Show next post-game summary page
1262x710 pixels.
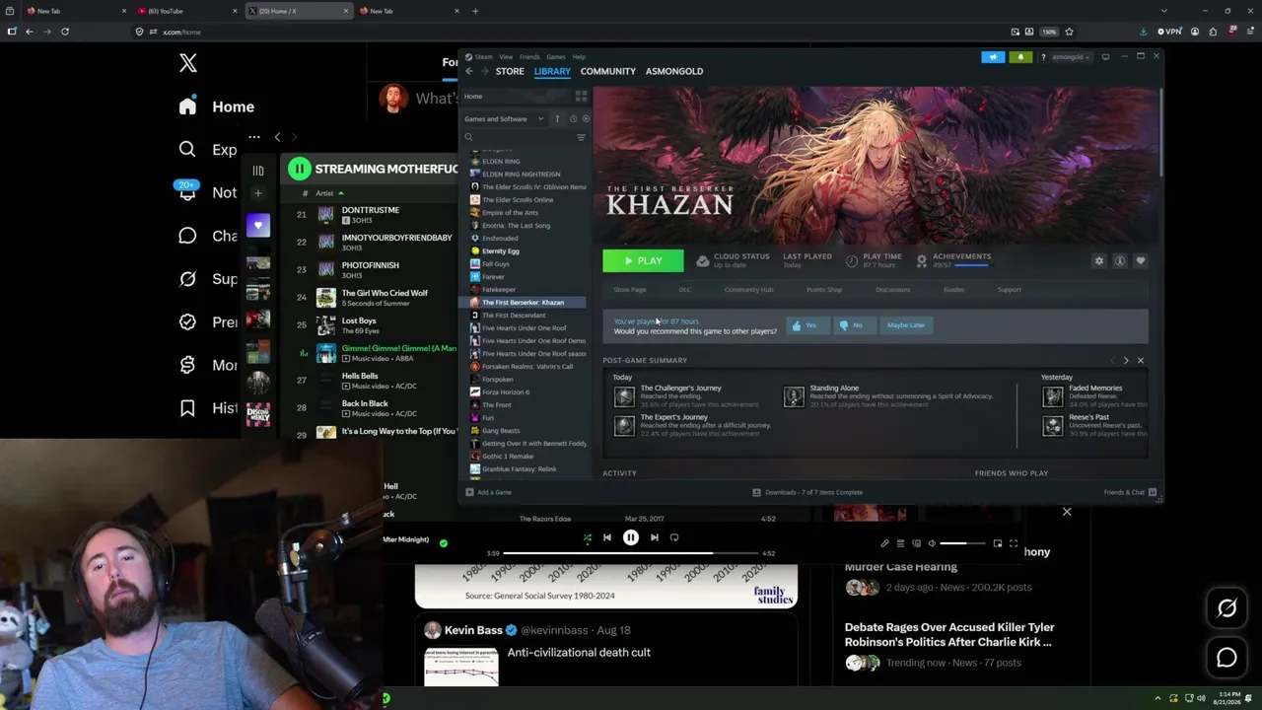point(1126,361)
